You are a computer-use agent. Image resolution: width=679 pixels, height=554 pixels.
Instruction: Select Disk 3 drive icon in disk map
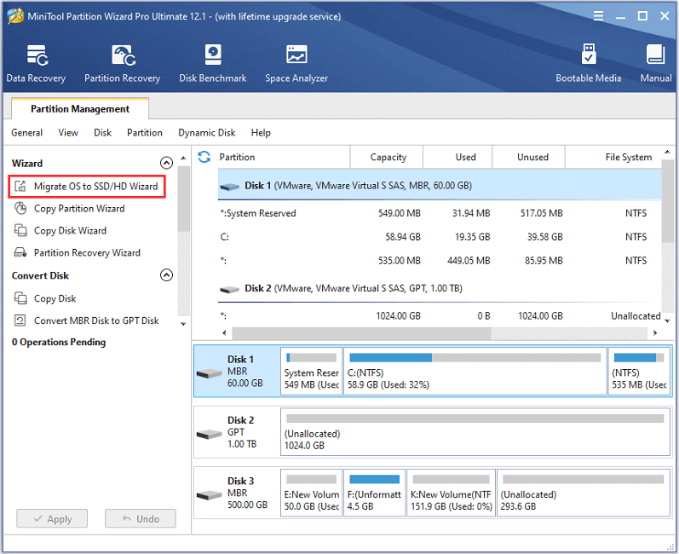[x=210, y=494]
